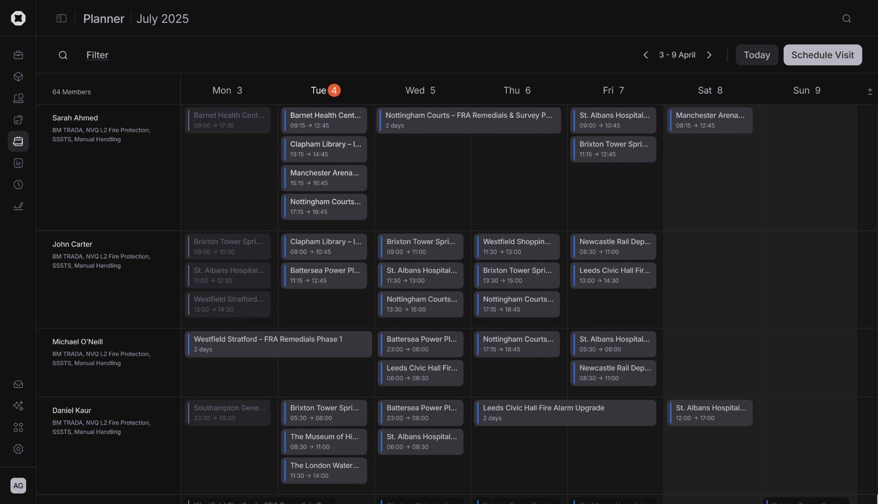
Task: Open St. Albans Hospital 12:00 Saturday visit
Action: [x=710, y=413]
